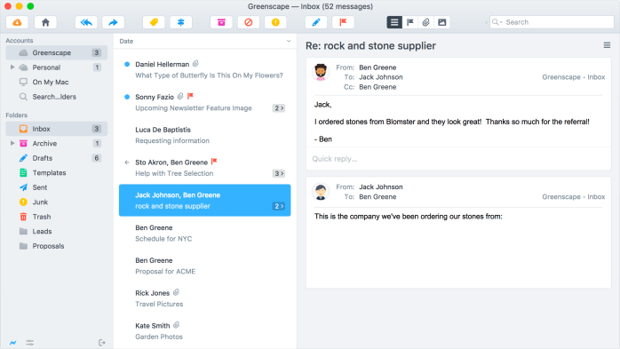Viewport: 620px width, 349px height.
Task: Click Jack Johnson recipient in To field
Action: [381, 77]
